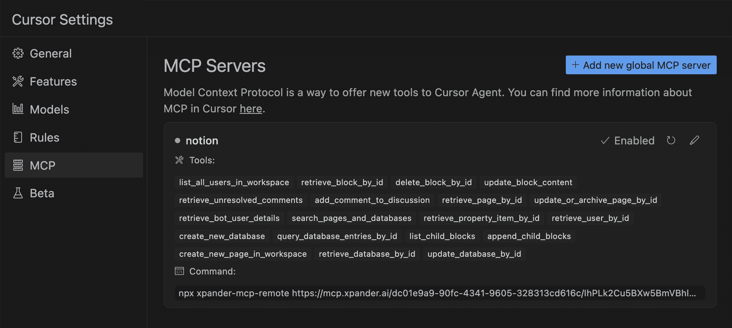Image resolution: width=732 pixels, height=328 pixels.
Task: Click the update_block_content tool chip
Action: pyautogui.click(x=528, y=182)
